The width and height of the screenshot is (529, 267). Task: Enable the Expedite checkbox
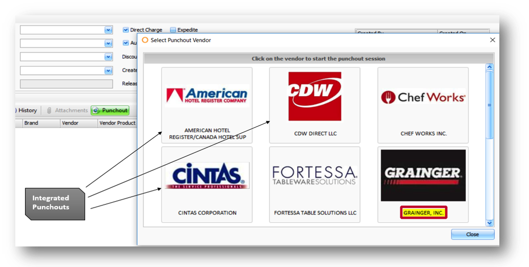click(x=173, y=30)
